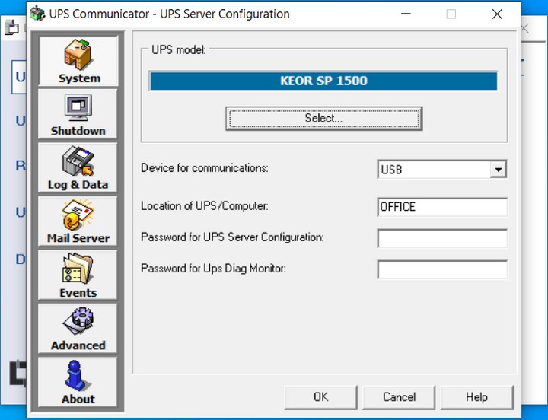Click the KEOR SP 1500 model banner

(323, 81)
